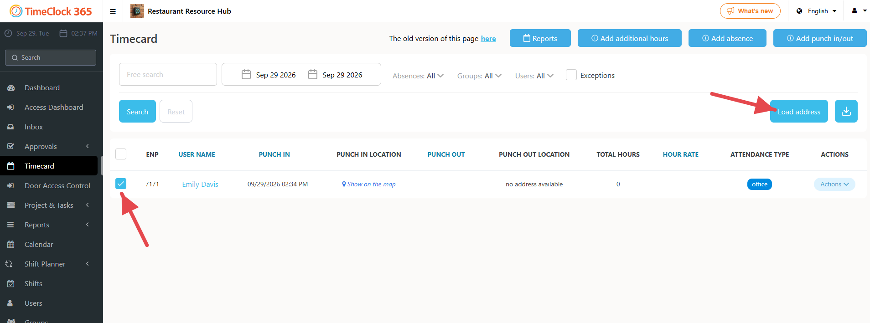Select the Timecard menu item
This screenshot has height=323, width=870.
coord(49,166)
